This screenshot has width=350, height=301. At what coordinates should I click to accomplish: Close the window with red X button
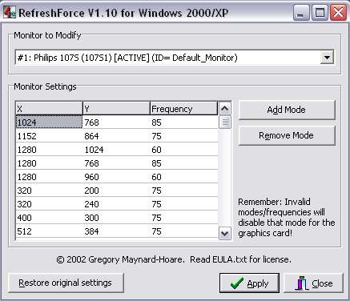(x=338, y=13)
